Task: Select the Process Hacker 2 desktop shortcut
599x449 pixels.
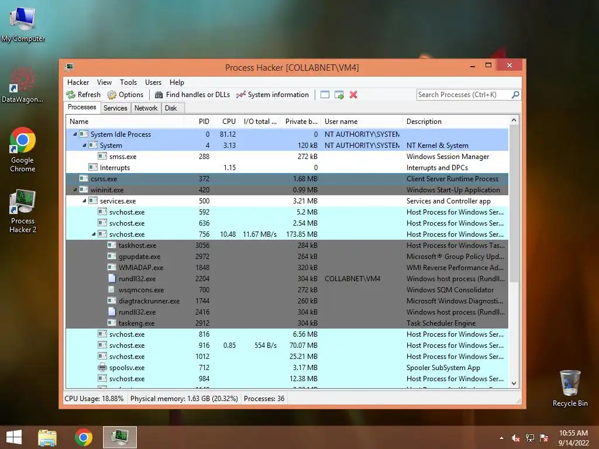Action: (23, 210)
